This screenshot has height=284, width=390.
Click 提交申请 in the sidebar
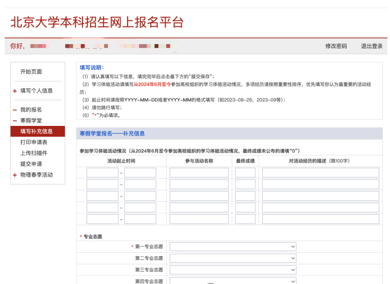pyautogui.click(x=31, y=164)
